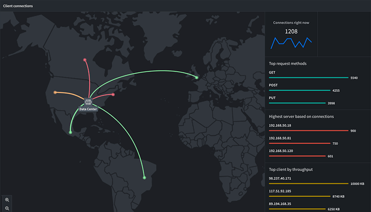Click the POST request method bar

(300, 91)
